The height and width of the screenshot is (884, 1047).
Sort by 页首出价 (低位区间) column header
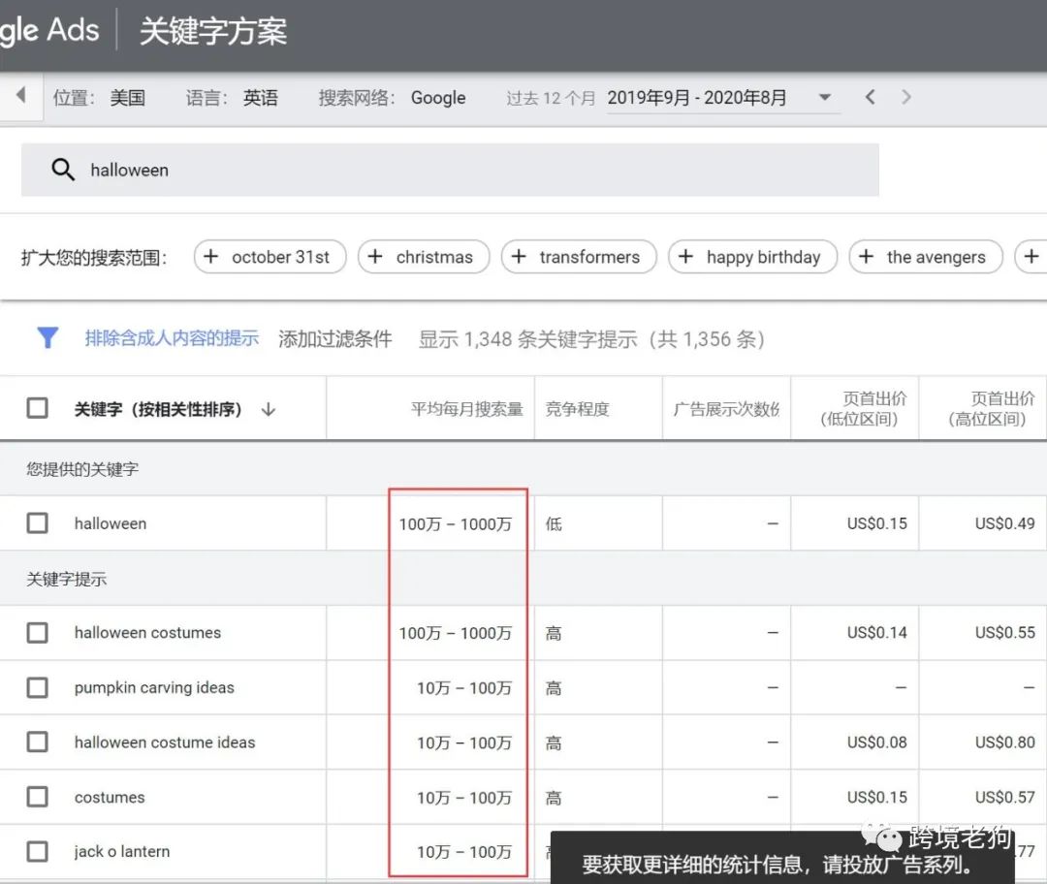tap(862, 409)
